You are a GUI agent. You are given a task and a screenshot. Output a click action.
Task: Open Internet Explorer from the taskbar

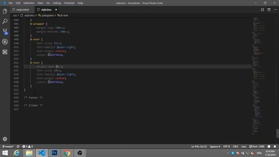[17, 153]
